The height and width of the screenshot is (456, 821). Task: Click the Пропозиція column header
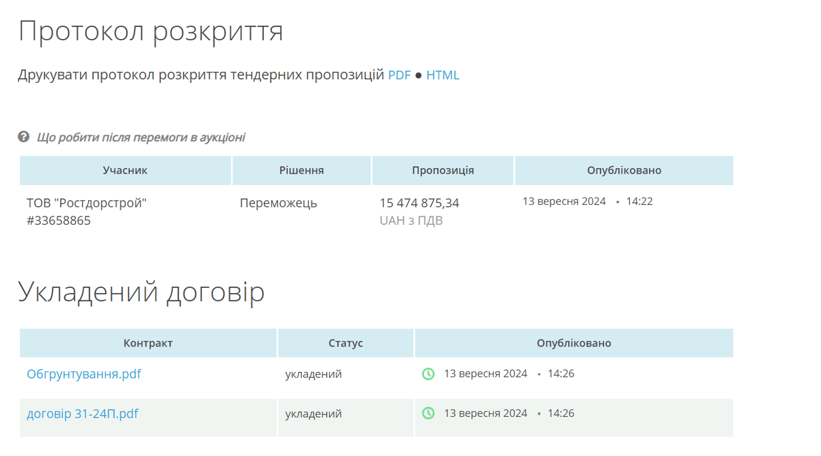pos(442,171)
